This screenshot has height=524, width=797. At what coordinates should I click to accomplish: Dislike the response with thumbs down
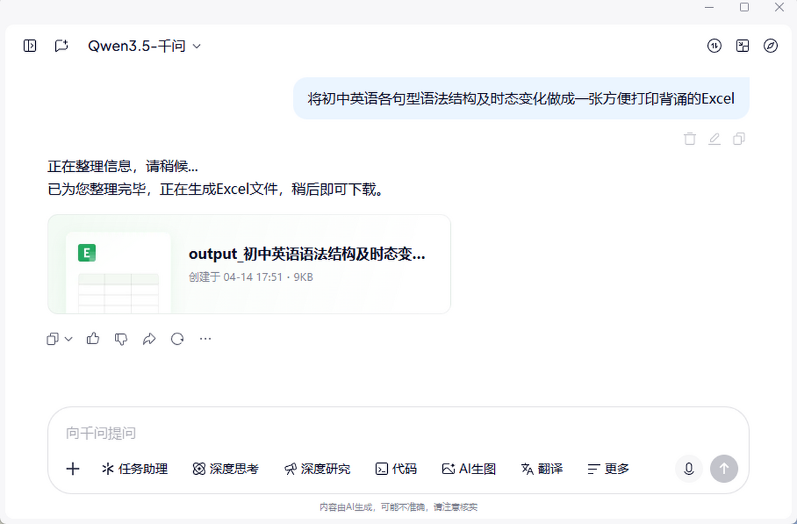(x=121, y=339)
